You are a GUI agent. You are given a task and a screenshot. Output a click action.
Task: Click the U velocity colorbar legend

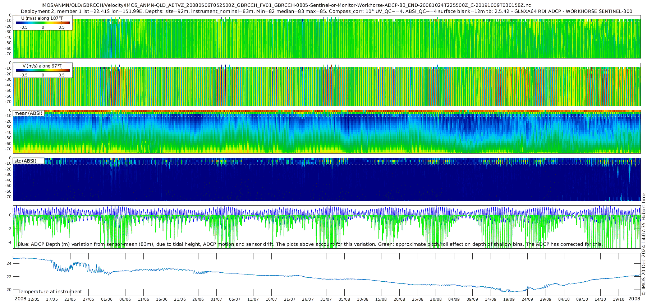[x=43, y=23]
